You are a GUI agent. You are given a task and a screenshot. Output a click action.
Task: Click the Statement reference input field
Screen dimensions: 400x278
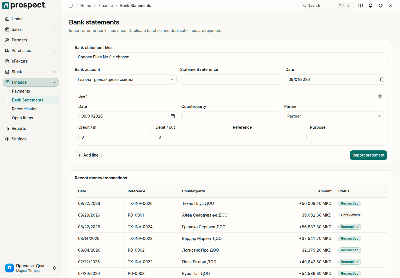(x=231, y=80)
